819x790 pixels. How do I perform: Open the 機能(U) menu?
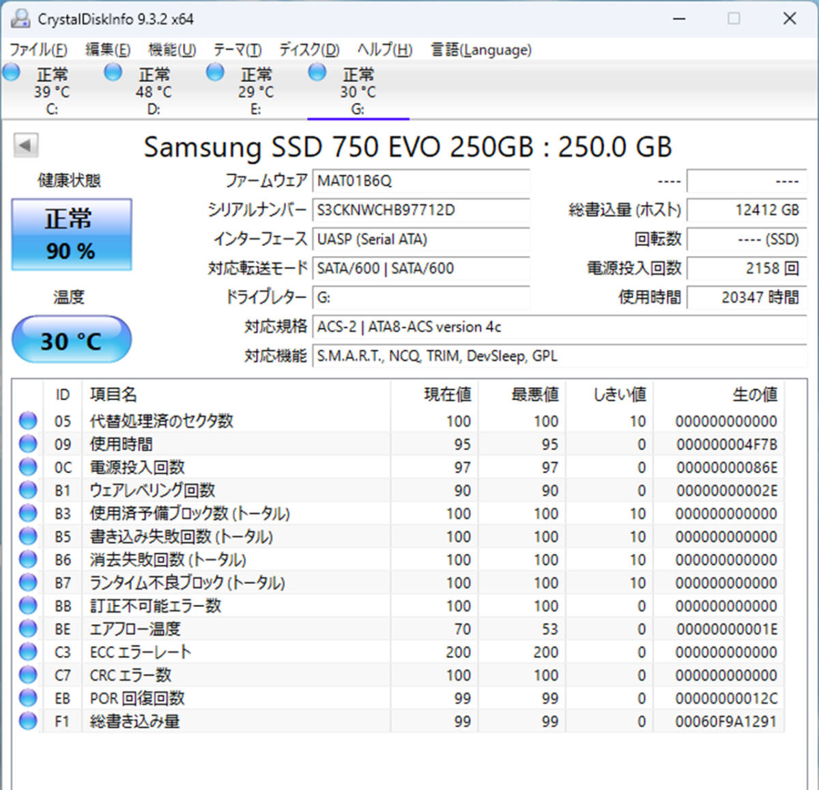(x=172, y=50)
